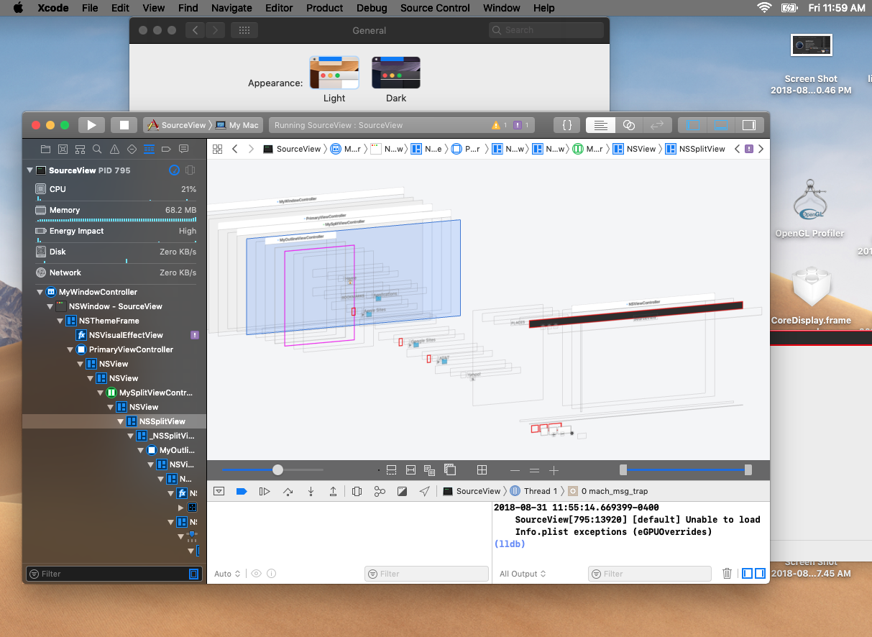The image size is (872, 637).
Task: Toggle breakpoints activation in debug bar
Action: [x=242, y=491]
